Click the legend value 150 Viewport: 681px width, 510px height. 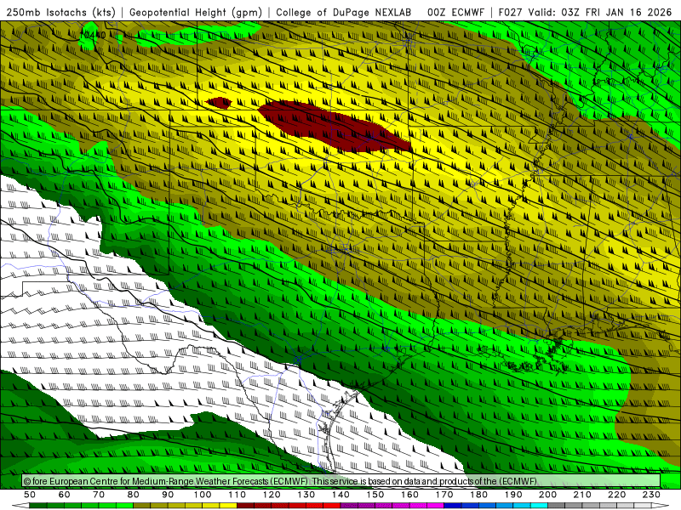click(x=375, y=495)
